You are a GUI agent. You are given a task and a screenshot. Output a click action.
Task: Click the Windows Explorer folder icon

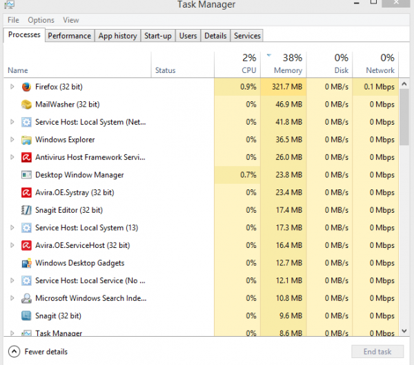pos(26,140)
